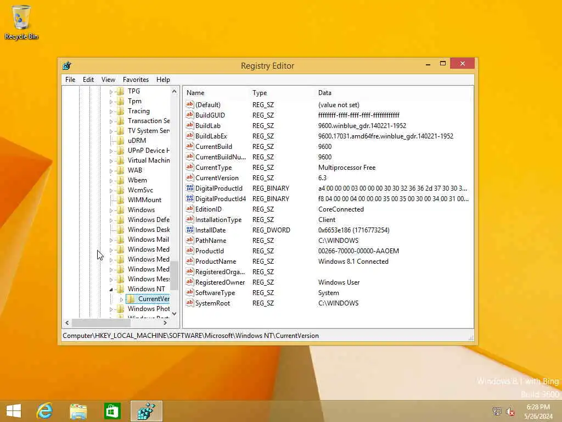Select the BuildLab string value icon
This screenshot has width=562, height=422.
coord(189,125)
